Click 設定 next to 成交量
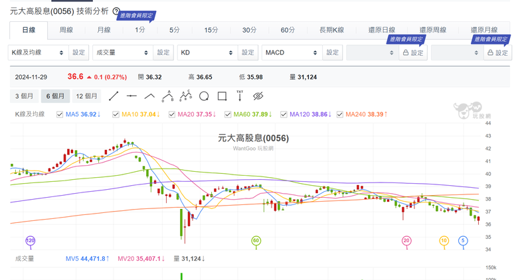518x280 pixels. click(163, 52)
